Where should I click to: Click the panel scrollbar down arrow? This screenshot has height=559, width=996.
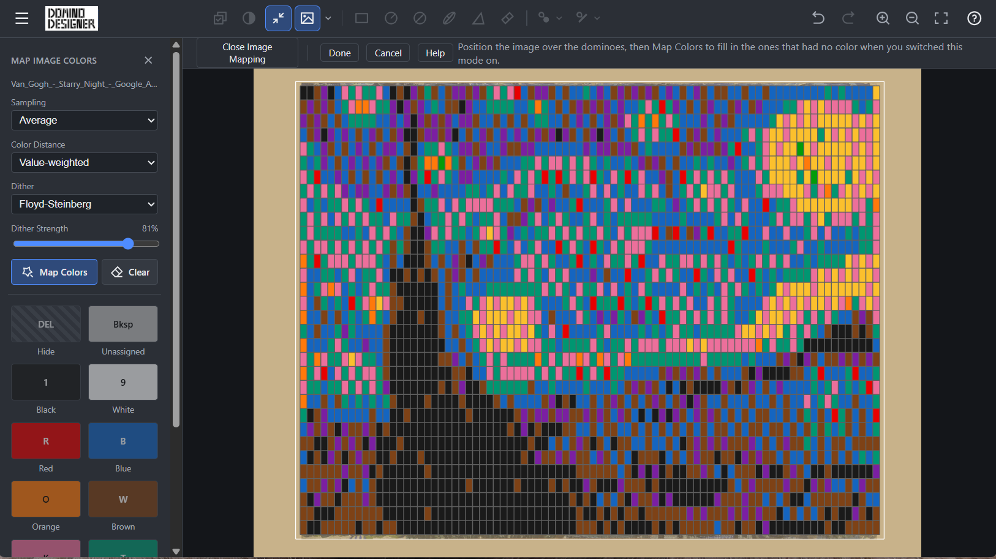(176, 552)
